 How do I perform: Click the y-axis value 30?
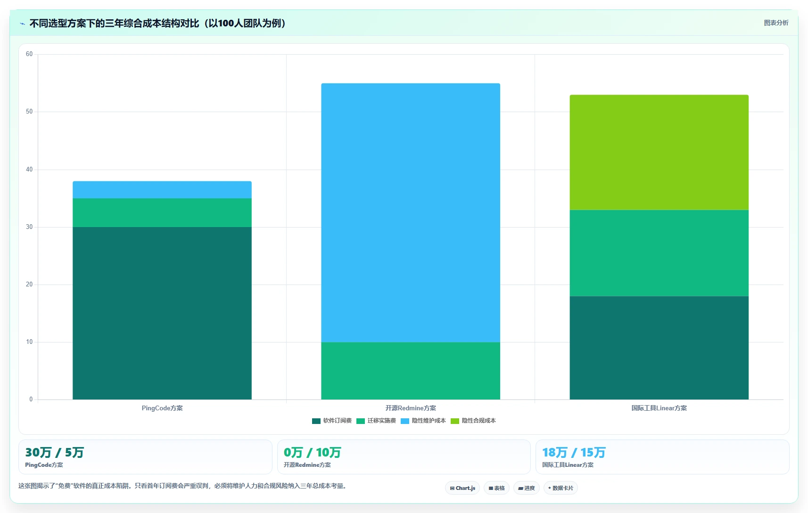[x=29, y=227]
